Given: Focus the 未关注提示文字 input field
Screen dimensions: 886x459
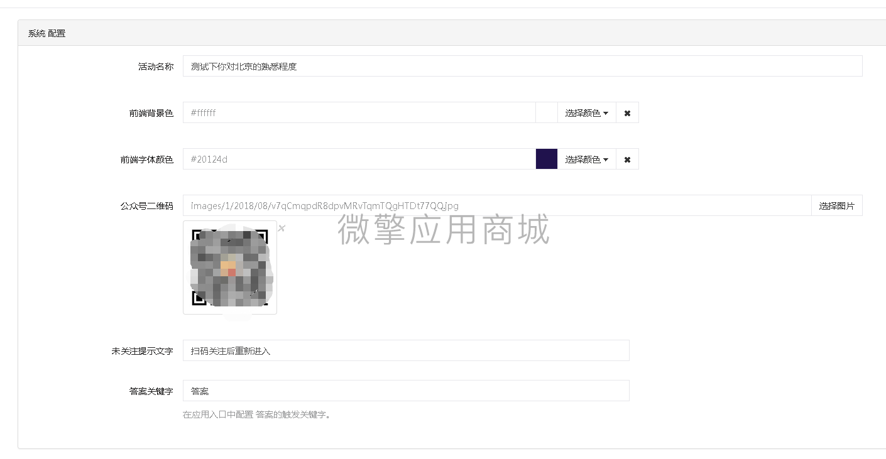Looking at the screenshot, I should (406, 350).
